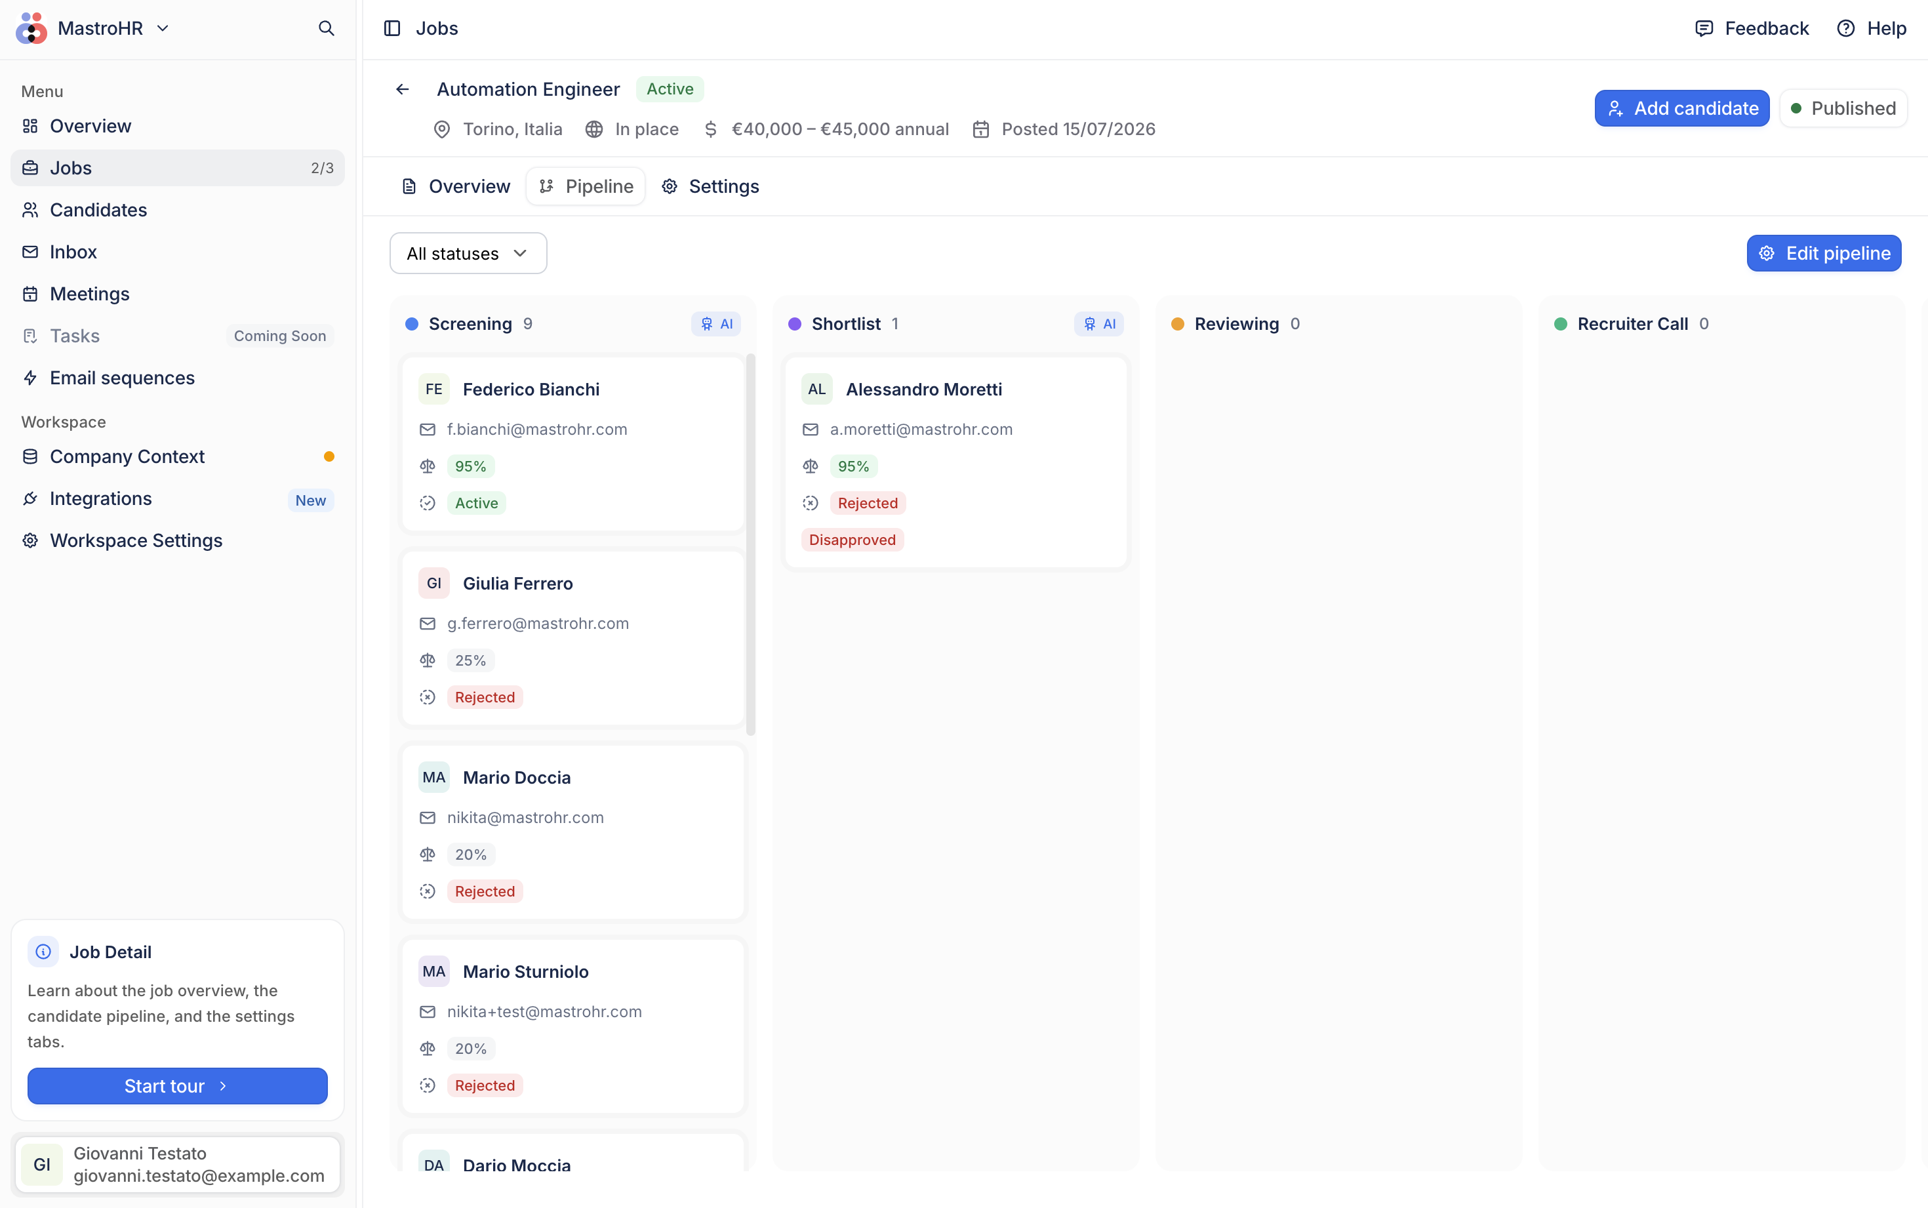Image resolution: width=1928 pixels, height=1208 pixels.
Task: Click the purple Shortlist stage color dot
Action: pyautogui.click(x=795, y=325)
